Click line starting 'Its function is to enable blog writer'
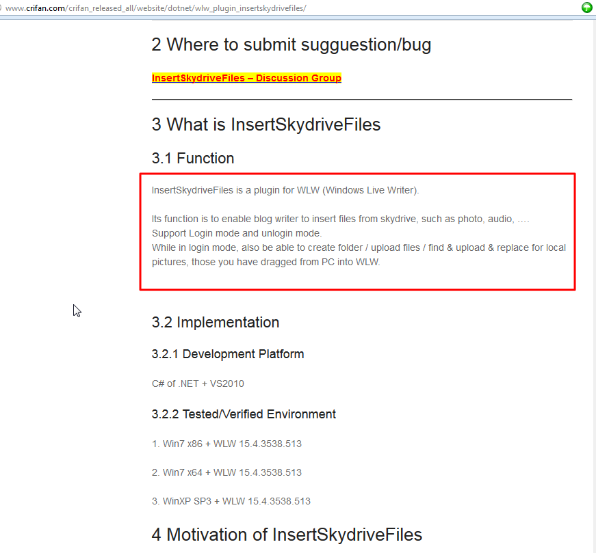The image size is (596, 553). pos(340,219)
